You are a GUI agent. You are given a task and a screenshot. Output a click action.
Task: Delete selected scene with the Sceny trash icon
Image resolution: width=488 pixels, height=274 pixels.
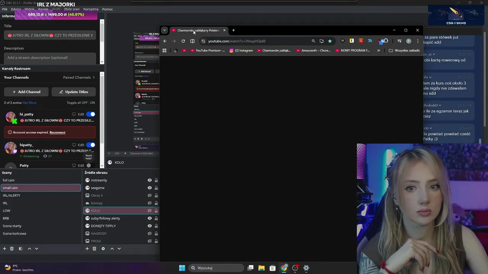click(12, 249)
